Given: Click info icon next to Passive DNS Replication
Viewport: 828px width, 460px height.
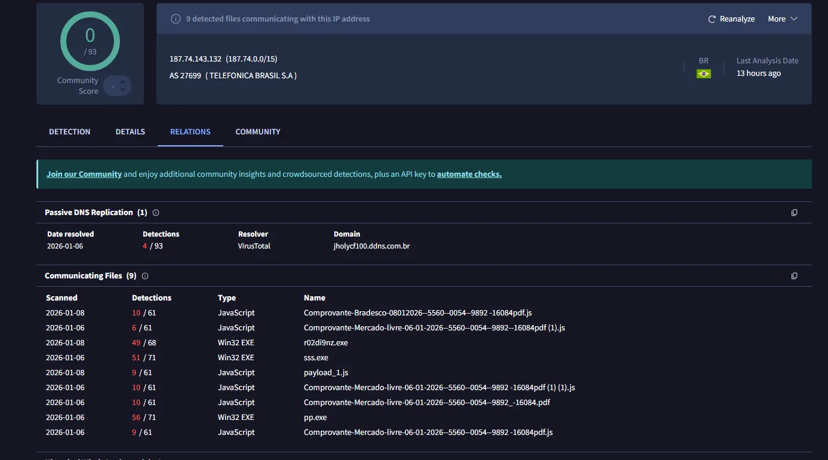Looking at the screenshot, I should click(156, 213).
